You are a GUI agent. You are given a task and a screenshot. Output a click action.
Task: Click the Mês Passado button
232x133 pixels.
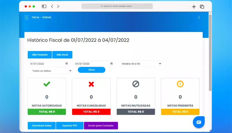coord(40,55)
